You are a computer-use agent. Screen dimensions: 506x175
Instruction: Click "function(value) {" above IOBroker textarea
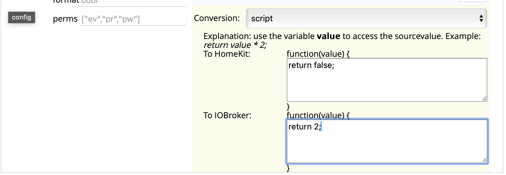318,115
